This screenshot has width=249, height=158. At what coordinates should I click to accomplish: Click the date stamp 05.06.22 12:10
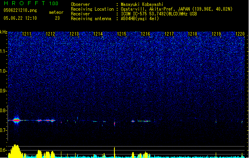20,18
